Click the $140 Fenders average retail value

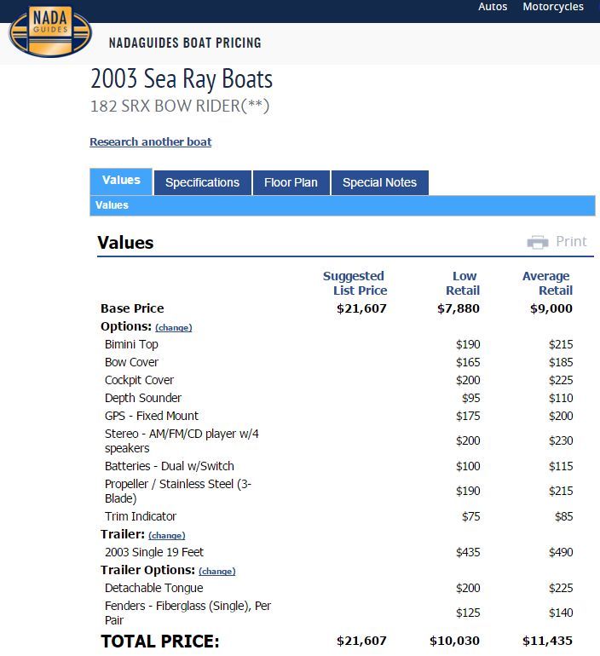561,613
